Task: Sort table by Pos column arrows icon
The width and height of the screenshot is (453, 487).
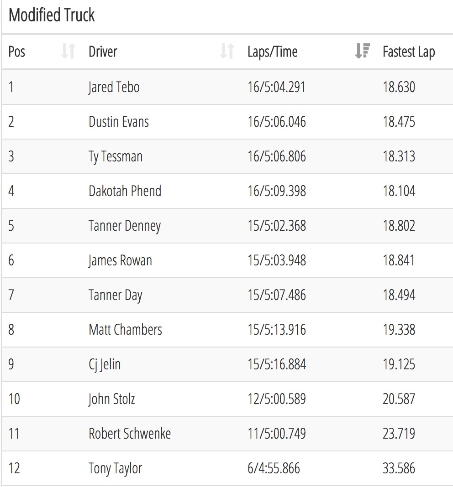Action: 68,51
